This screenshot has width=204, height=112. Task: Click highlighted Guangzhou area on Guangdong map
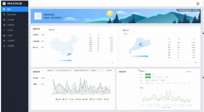click(141, 45)
